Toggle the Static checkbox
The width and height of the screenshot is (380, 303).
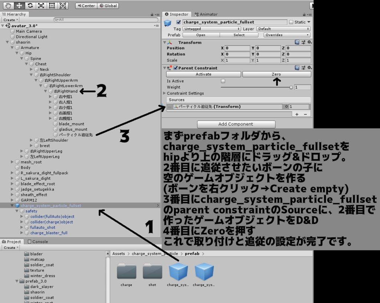coord(291,22)
